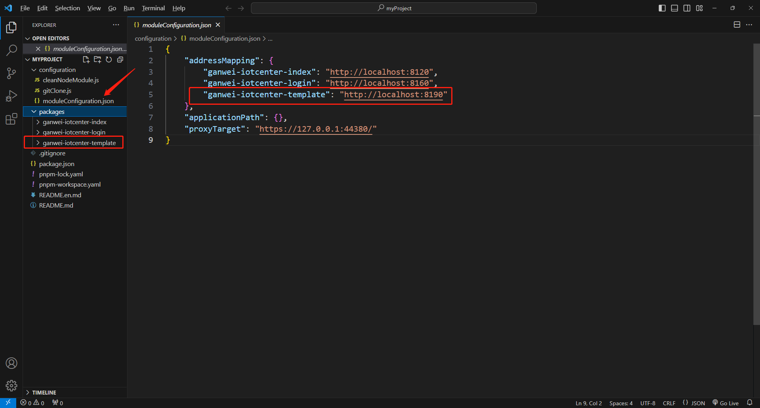This screenshot has height=408, width=760.
Task: Click the CRLF line ending selector
Action: pyautogui.click(x=669, y=403)
